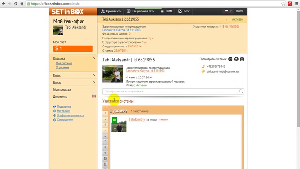Open Lashakova Galyna link beside profile photo
This screenshot has width=300, height=169.
click(x=145, y=71)
